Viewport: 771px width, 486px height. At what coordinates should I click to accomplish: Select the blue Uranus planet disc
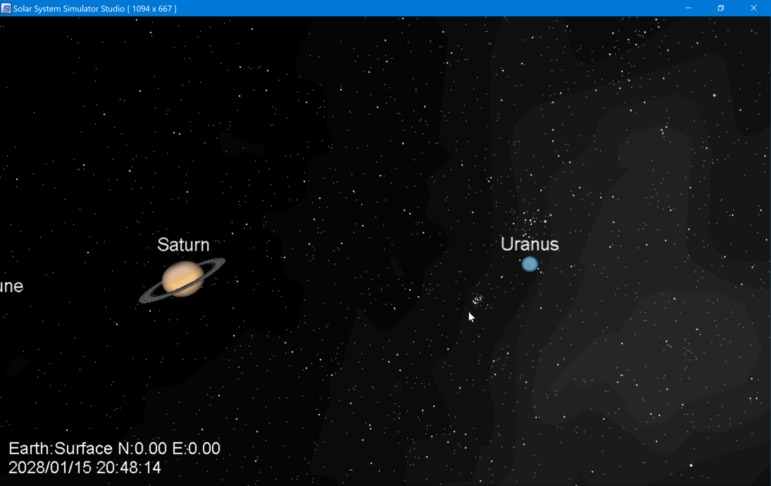[x=529, y=264]
